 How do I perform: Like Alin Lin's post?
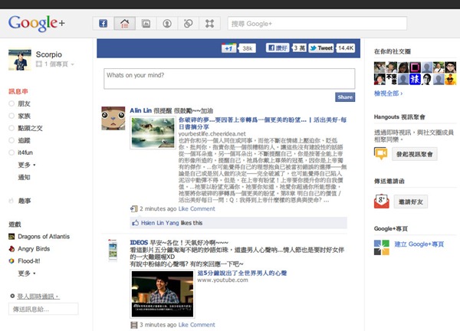(x=183, y=208)
